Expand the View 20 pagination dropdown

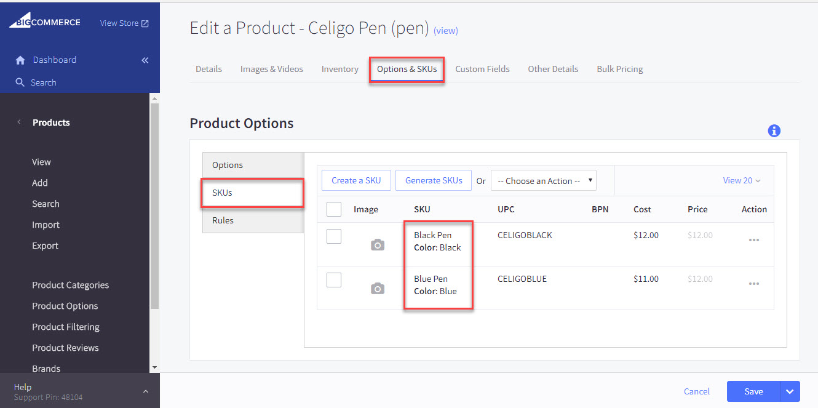point(742,181)
